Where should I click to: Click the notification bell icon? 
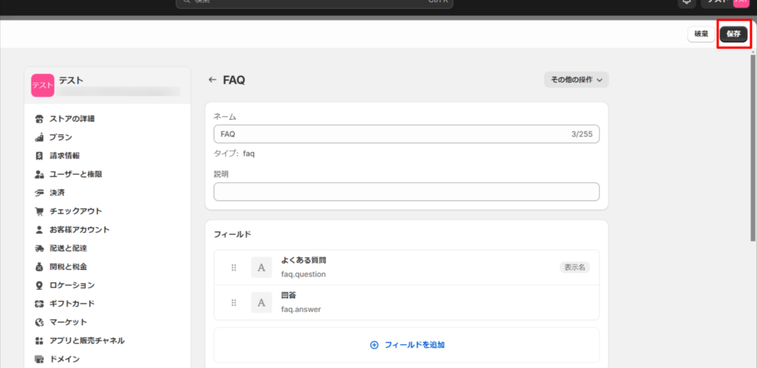[687, 2]
